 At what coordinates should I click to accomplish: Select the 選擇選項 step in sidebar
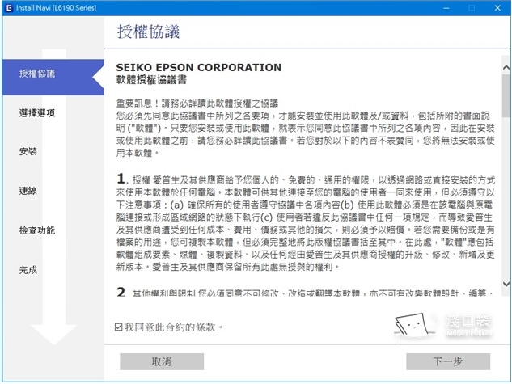[37, 113]
